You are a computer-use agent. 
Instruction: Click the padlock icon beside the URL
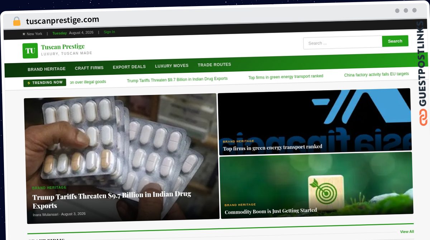click(17, 21)
